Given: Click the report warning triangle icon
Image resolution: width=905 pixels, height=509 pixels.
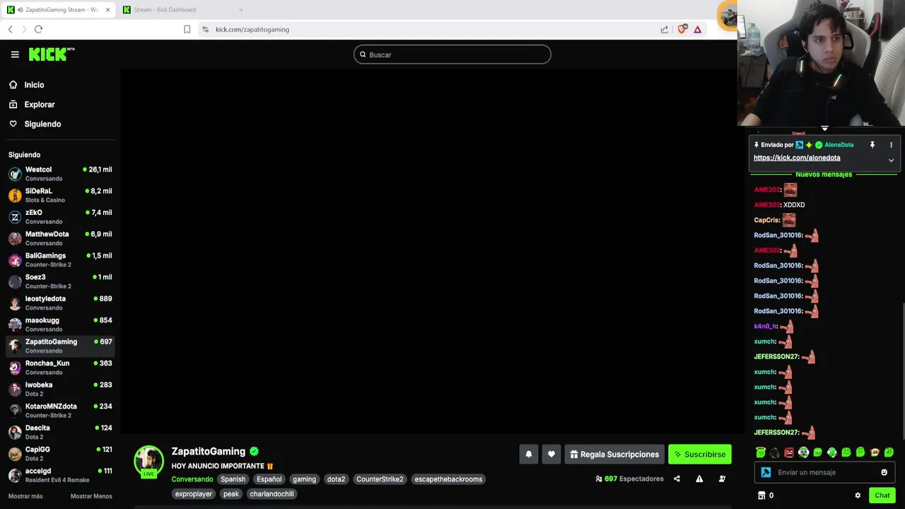Looking at the screenshot, I should 699,479.
